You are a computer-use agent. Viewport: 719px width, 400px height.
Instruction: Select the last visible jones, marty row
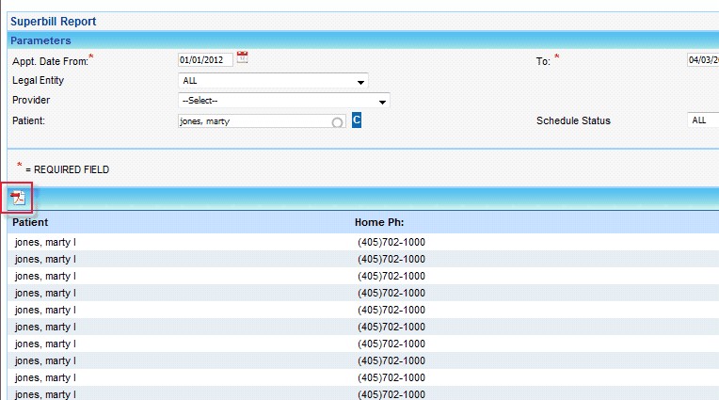[x=45, y=394]
